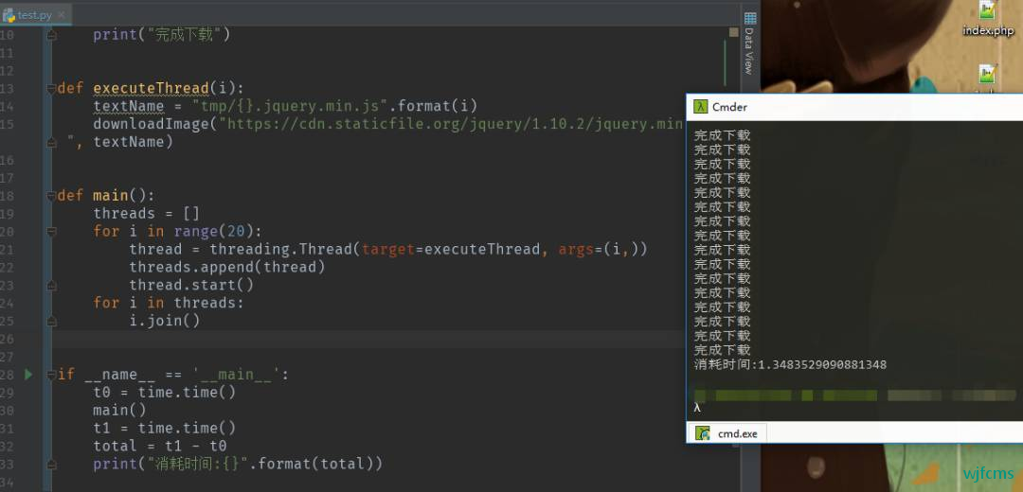Open the Data View side panel
The image size is (1023, 492).
point(749,44)
